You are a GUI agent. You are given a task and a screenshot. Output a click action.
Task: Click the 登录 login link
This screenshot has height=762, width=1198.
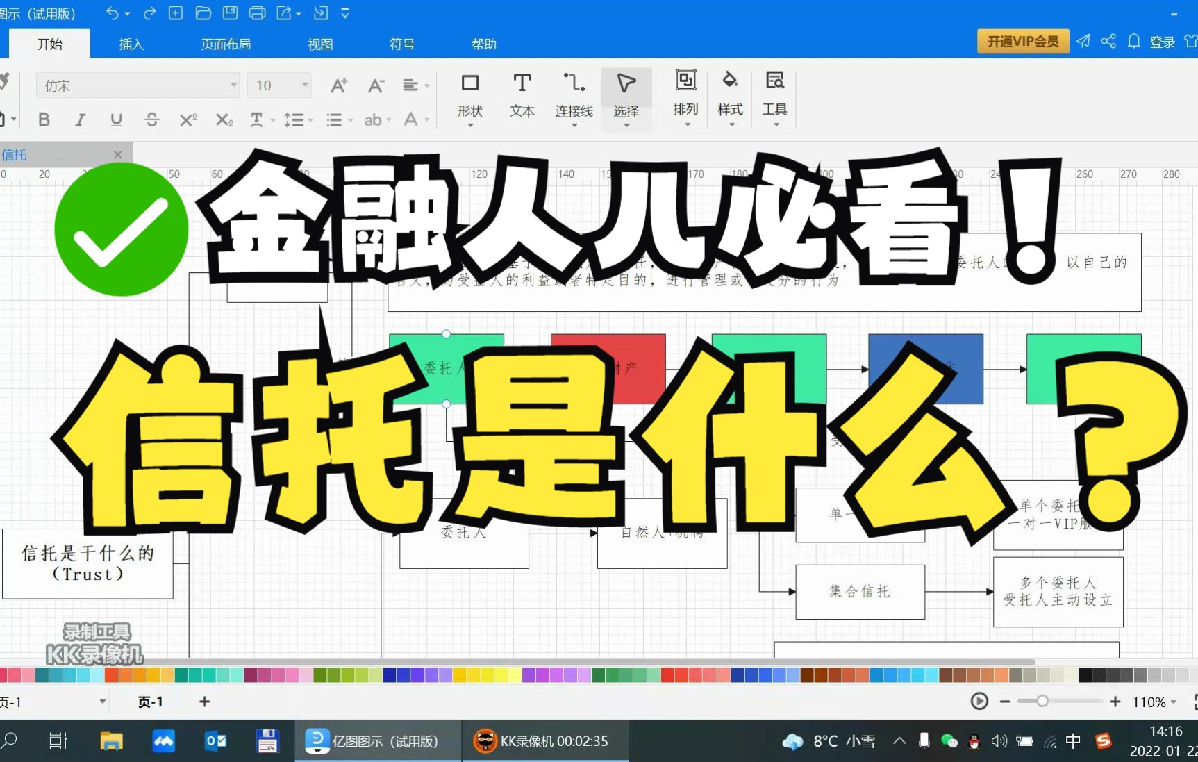click(x=1162, y=42)
